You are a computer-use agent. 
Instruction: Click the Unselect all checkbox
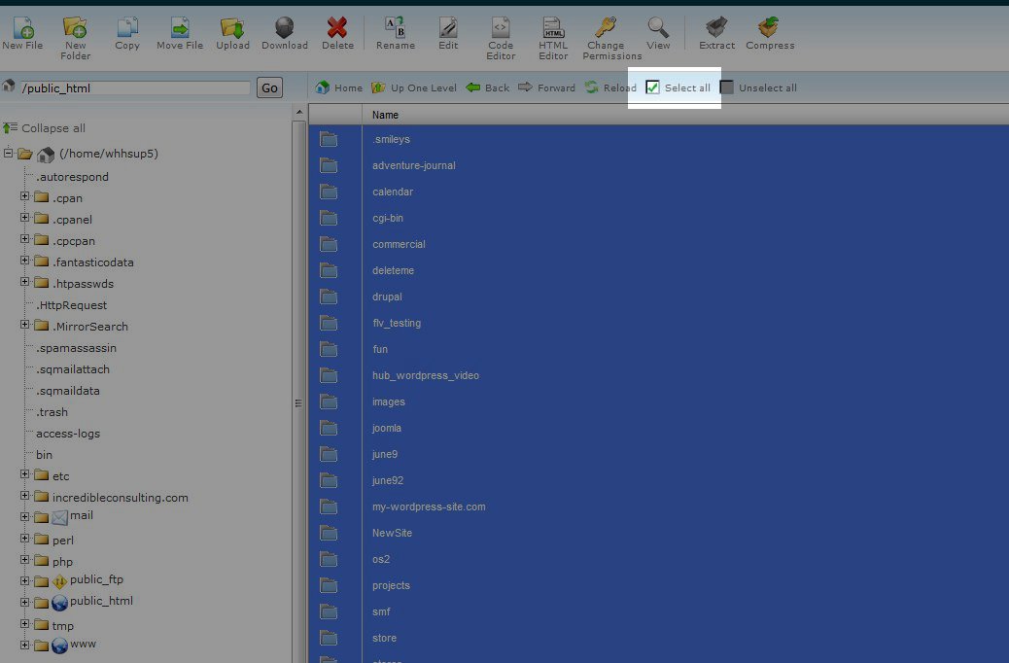[727, 87]
